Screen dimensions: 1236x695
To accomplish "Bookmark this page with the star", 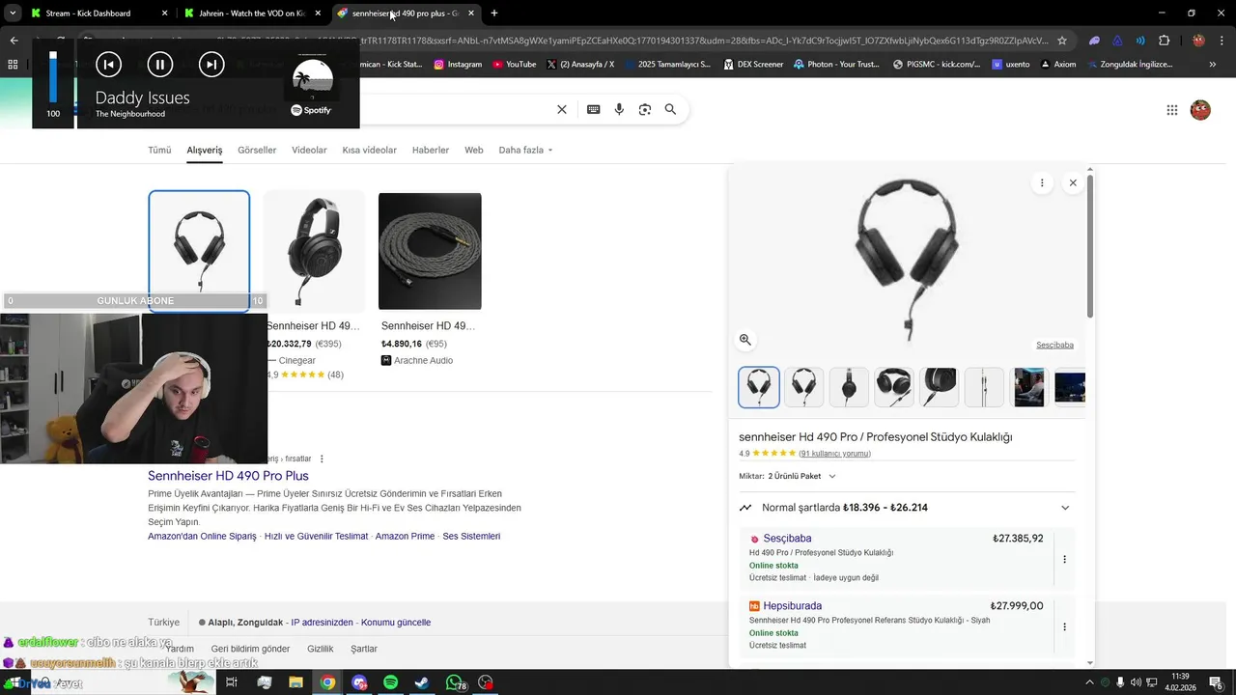I will point(1062,41).
